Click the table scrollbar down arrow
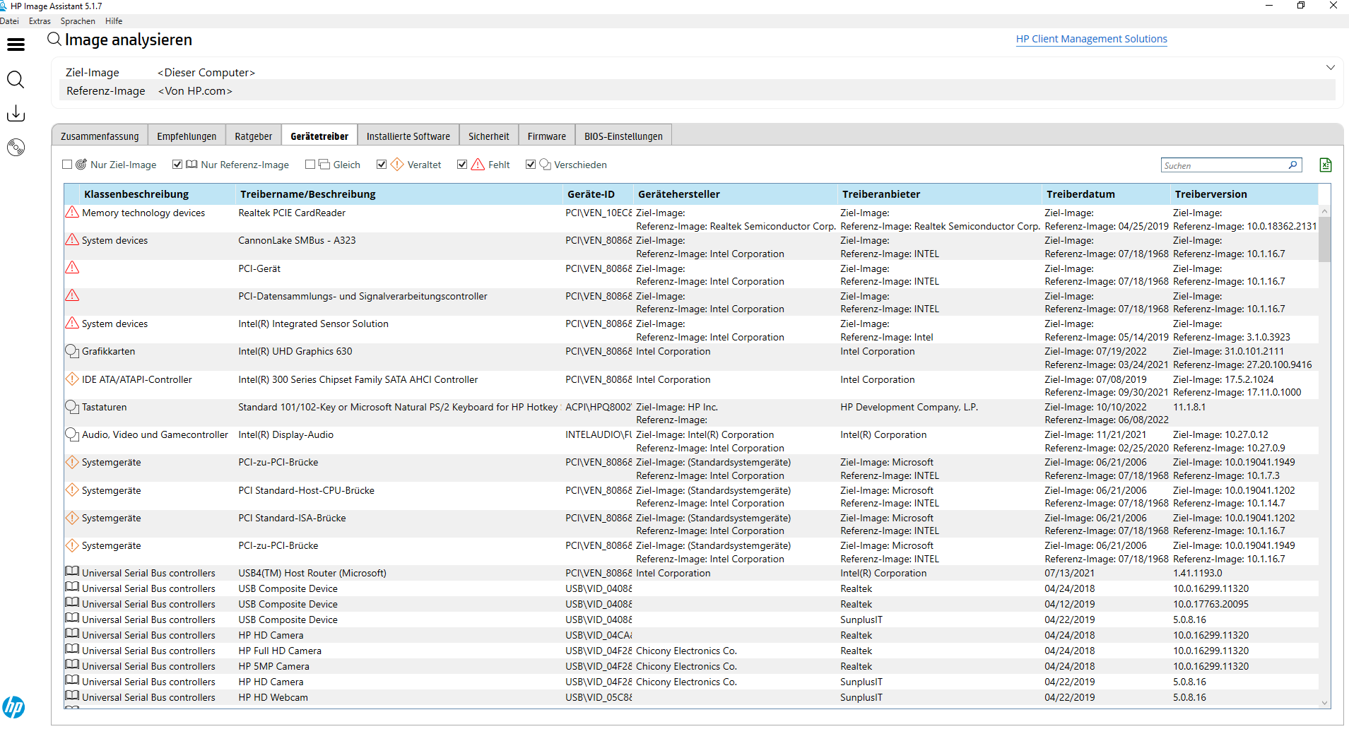 (x=1324, y=703)
